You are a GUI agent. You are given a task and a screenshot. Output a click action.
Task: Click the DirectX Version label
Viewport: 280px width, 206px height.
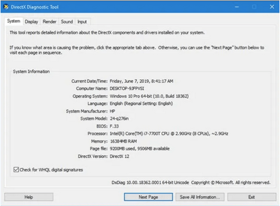tap(93, 157)
